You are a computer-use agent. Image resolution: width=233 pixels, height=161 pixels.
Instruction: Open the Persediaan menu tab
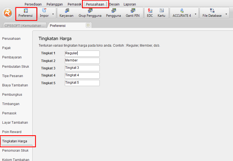33,4
